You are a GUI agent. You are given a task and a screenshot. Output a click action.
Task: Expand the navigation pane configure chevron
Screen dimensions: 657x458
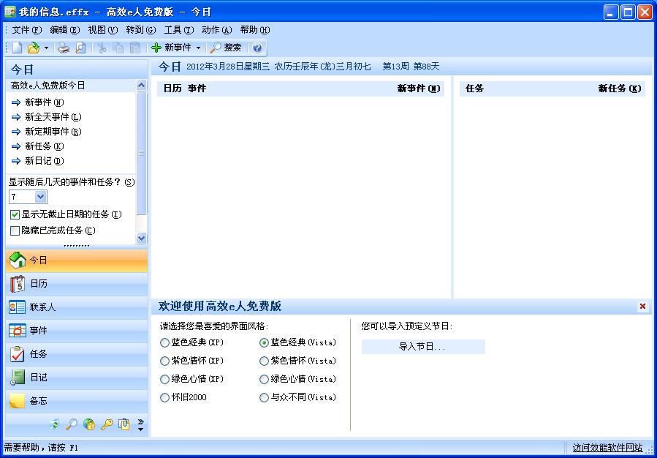141,424
